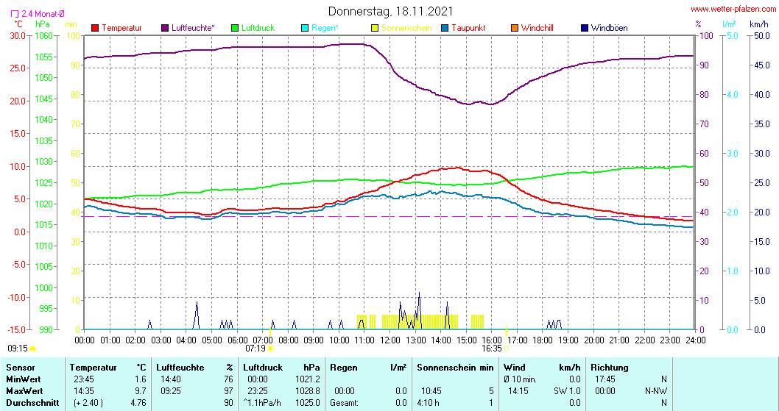Click the red Temperatur legend swatch
The height and width of the screenshot is (411, 779).
pos(95,28)
